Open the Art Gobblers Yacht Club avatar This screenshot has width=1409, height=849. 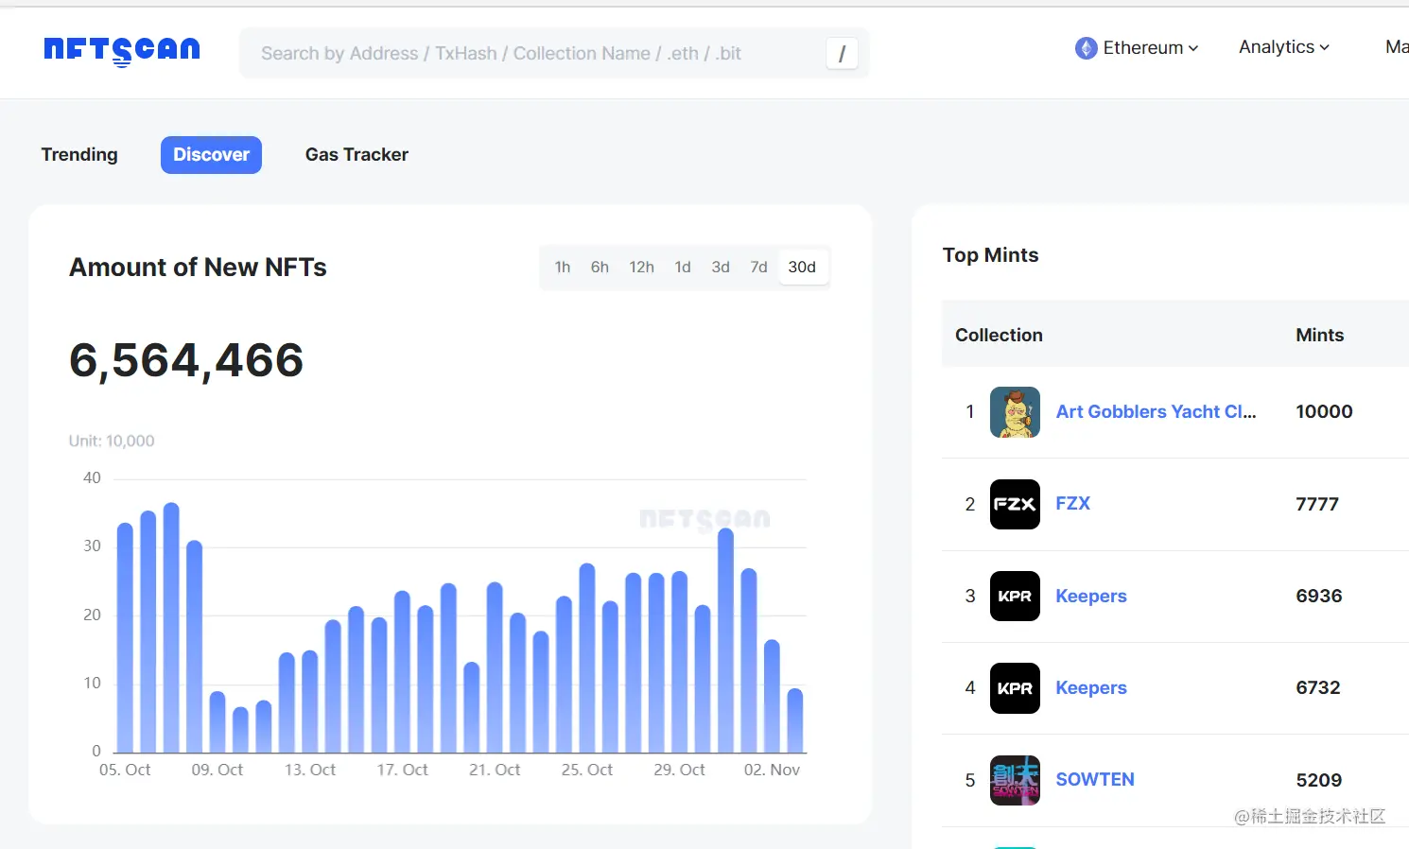1015,412
